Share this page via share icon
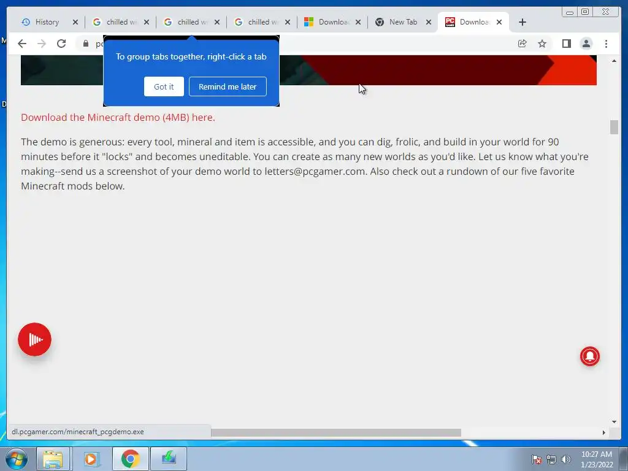628x471 pixels. [523, 44]
